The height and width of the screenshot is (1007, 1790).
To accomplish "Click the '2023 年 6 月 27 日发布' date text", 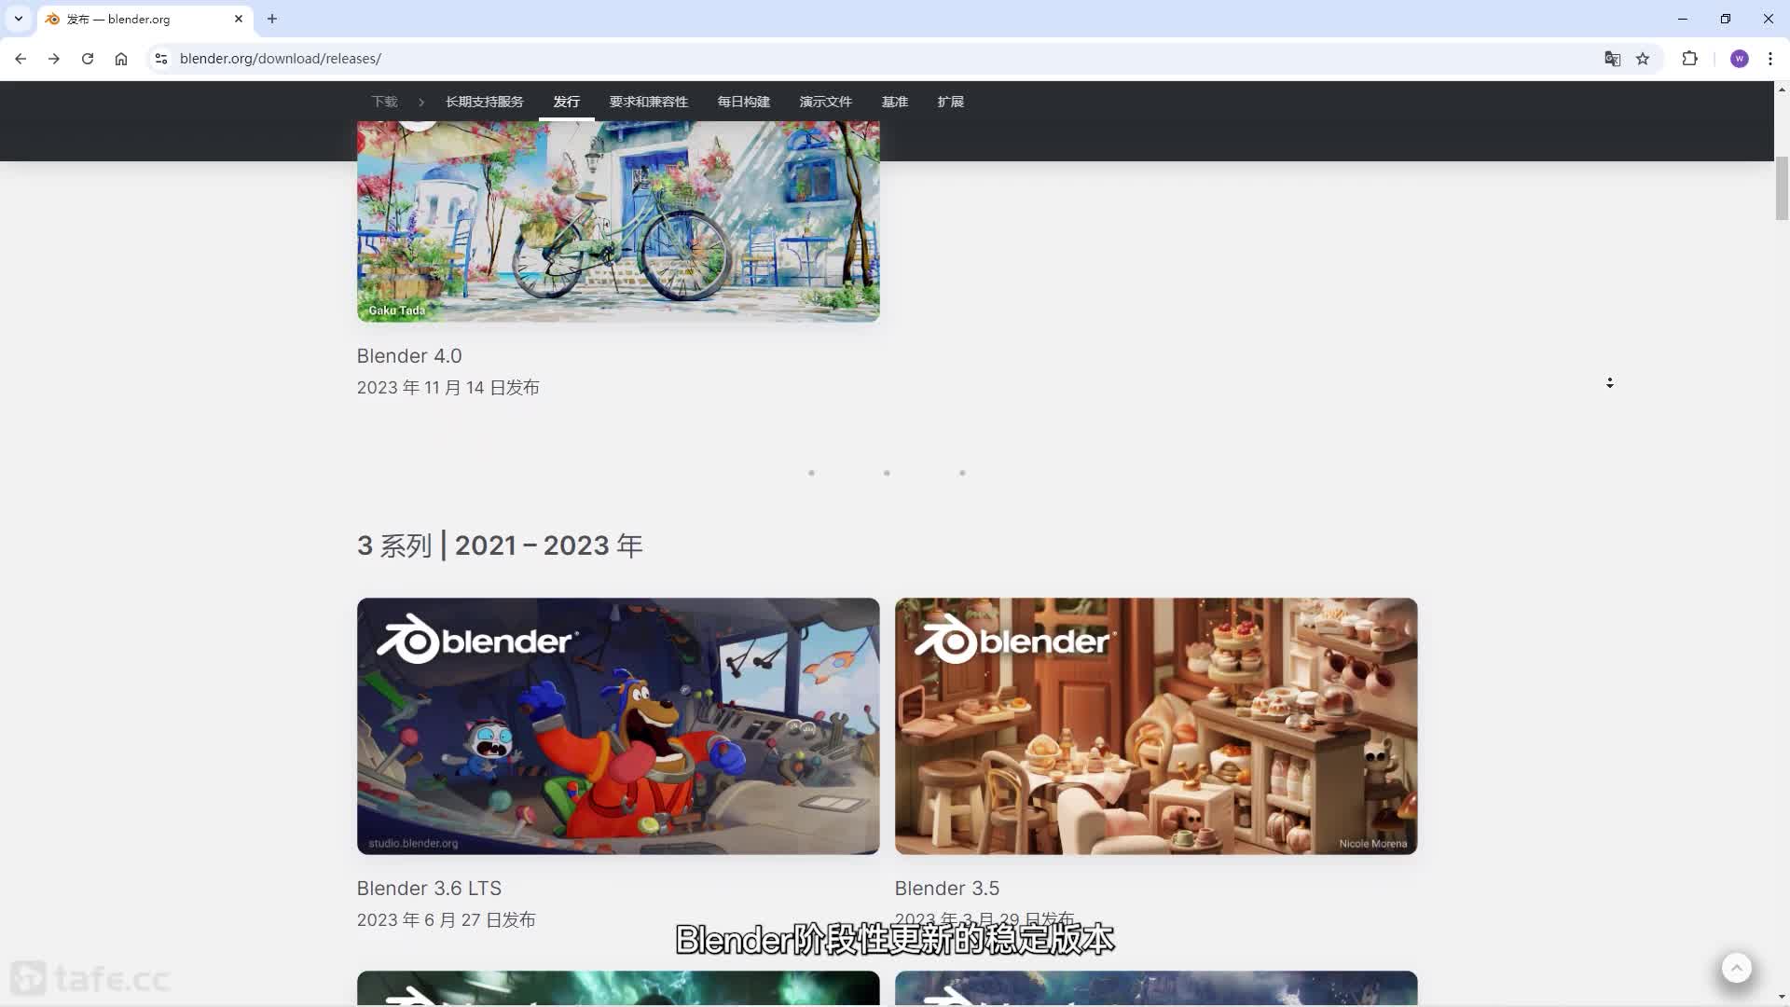I will click(x=446, y=920).
